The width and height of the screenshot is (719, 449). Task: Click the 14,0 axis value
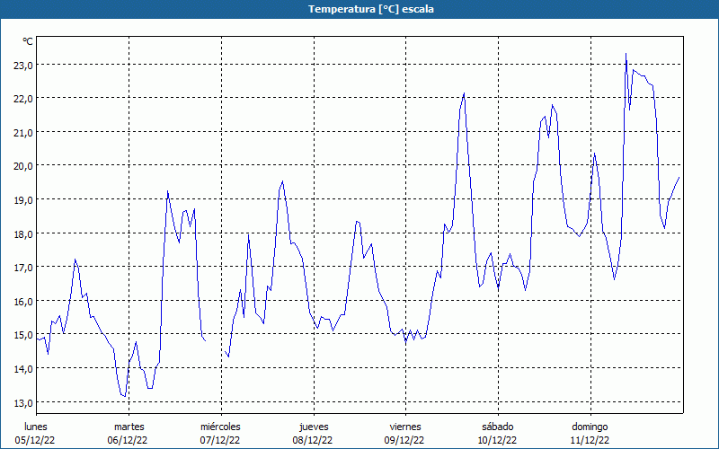coord(23,369)
